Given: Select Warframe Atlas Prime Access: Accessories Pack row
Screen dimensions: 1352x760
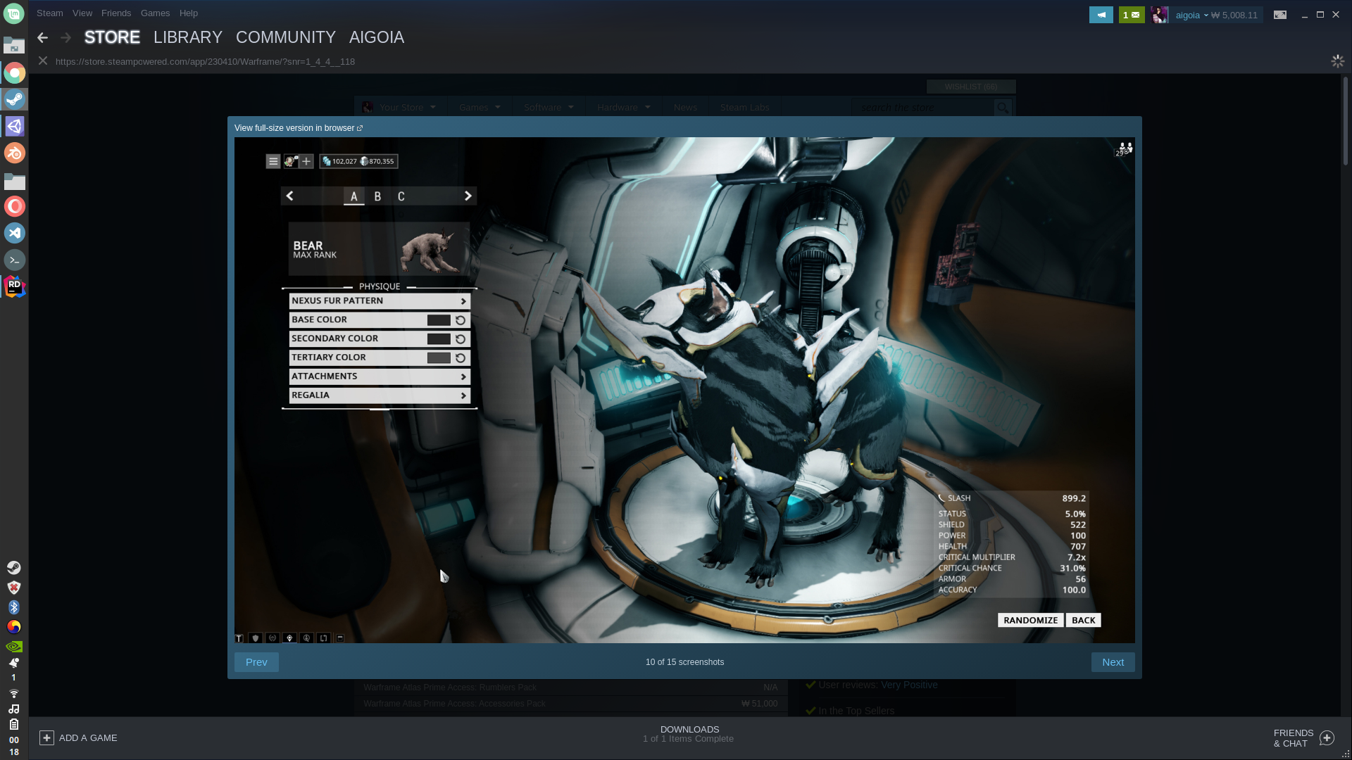Looking at the screenshot, I should point(570,704).
